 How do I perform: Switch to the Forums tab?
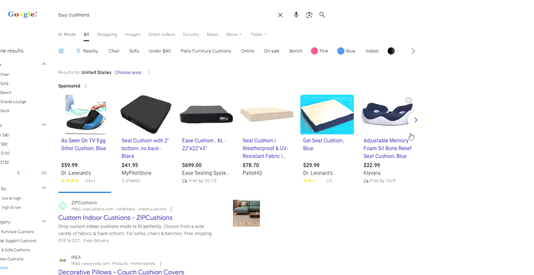pos(191,35)
